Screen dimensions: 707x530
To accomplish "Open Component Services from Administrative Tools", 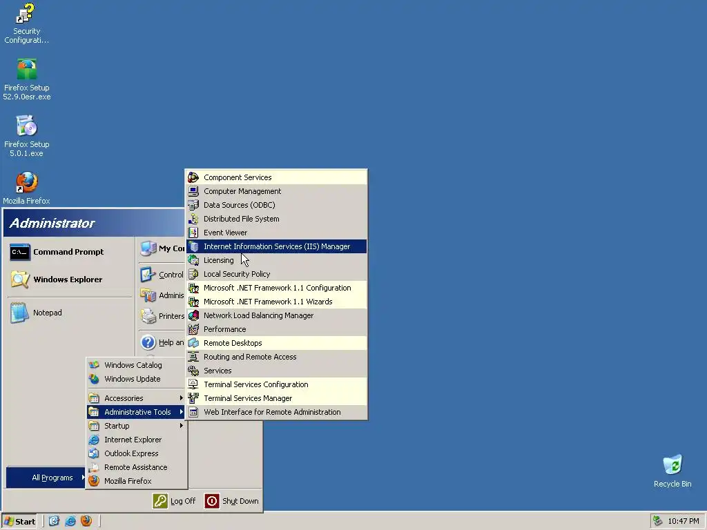I will 276,177.
